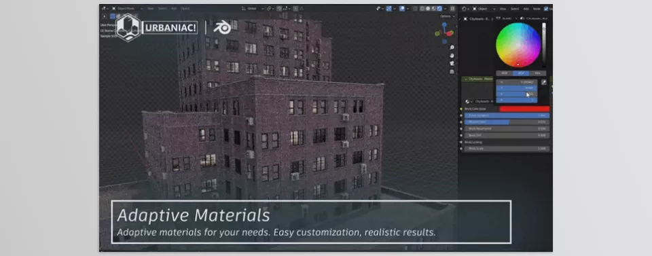The image size is (652, 256).
Task: Click the H hue value field
Action: 517,82
